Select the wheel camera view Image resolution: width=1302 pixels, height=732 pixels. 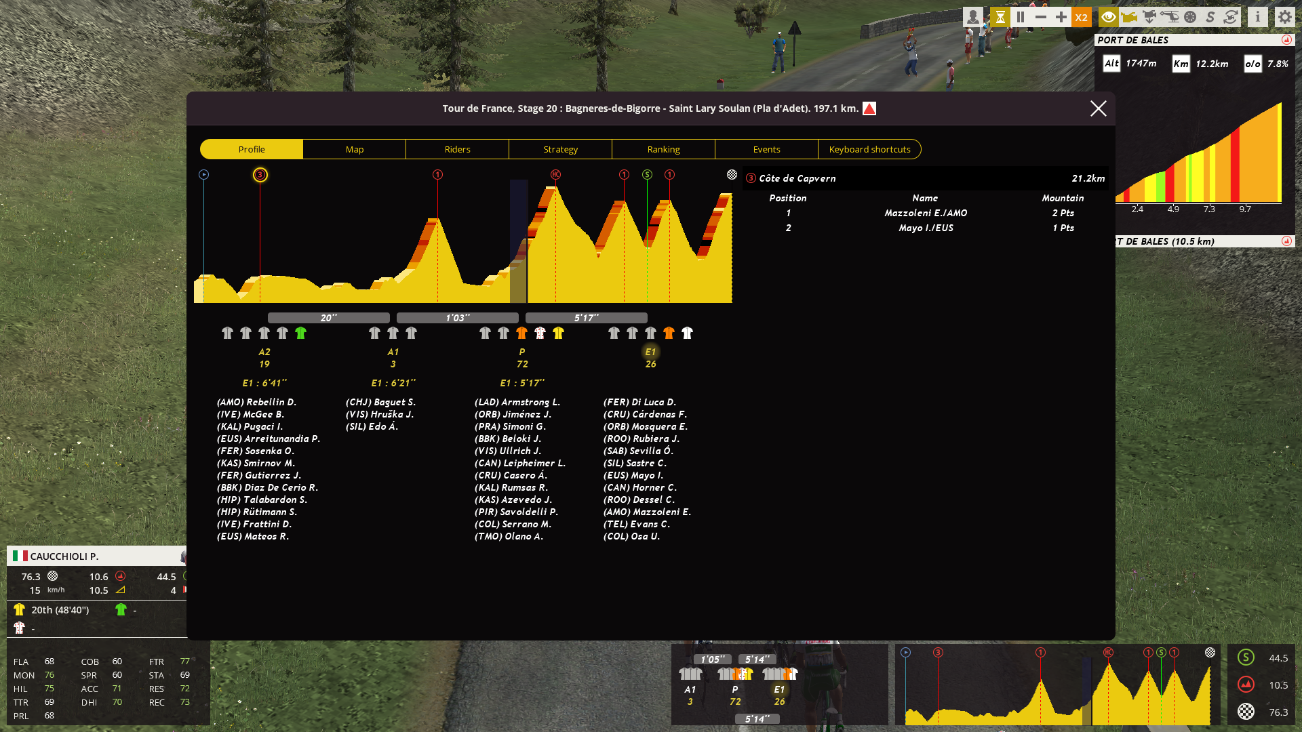coord(1190,18)
